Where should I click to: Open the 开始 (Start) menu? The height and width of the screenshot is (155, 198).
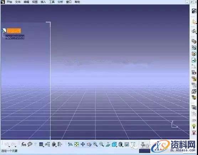click(9, 2)
